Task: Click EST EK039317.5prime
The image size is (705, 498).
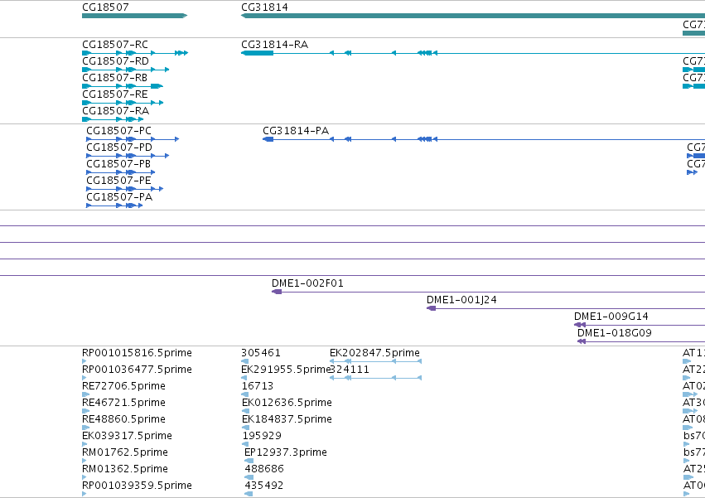Action: pos(127,437)
